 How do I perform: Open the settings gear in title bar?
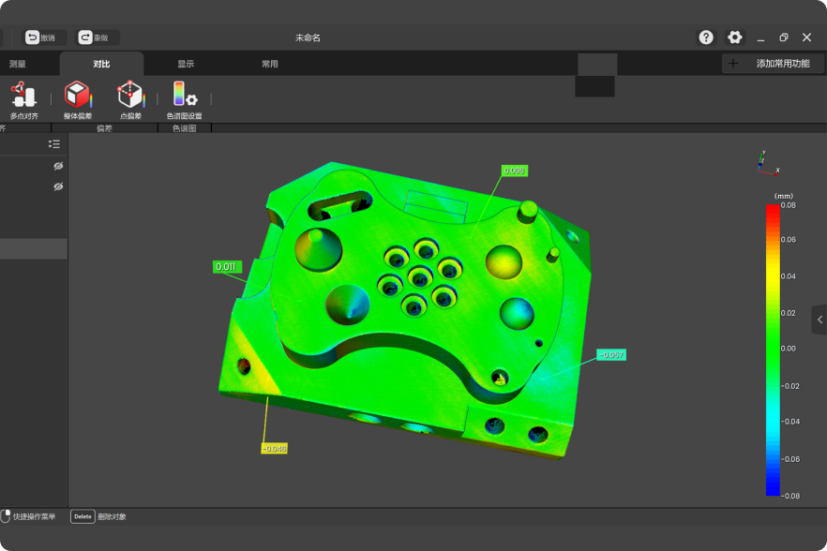[x=735, y=37]
